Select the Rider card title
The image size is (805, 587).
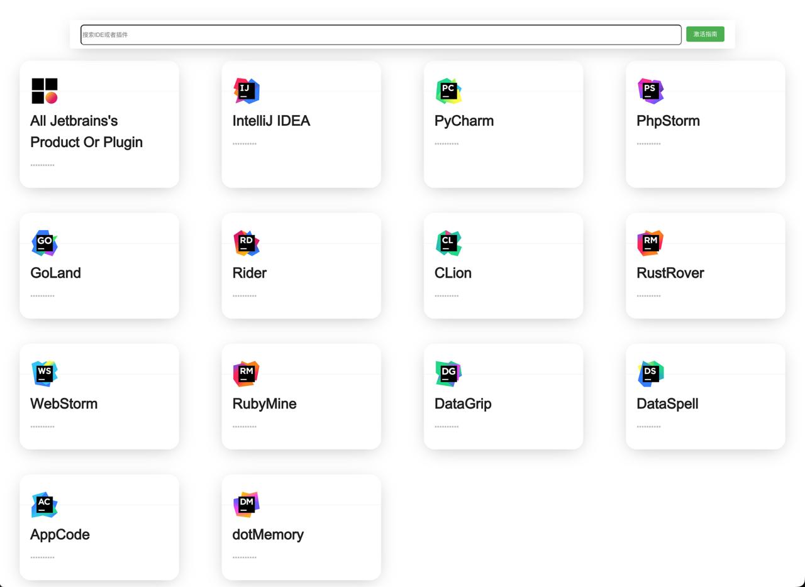[250, 273]
